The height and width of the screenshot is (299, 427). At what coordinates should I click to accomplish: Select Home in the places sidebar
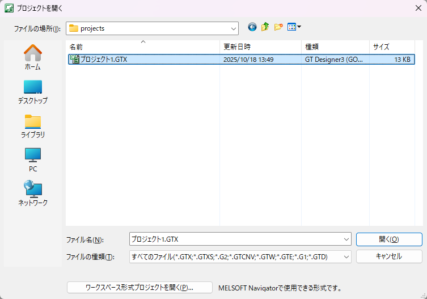point(32,57)
